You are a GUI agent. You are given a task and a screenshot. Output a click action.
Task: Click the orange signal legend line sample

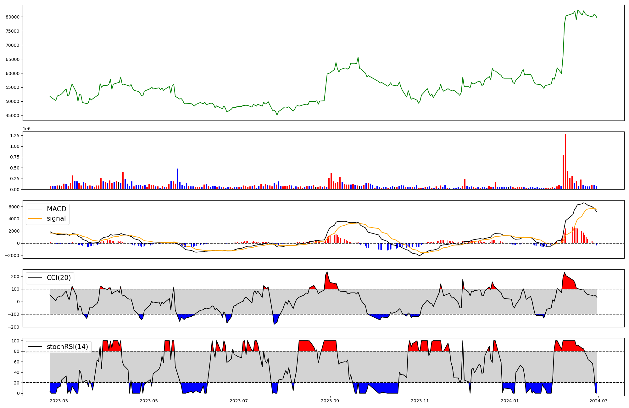click(x=35, y=218)
